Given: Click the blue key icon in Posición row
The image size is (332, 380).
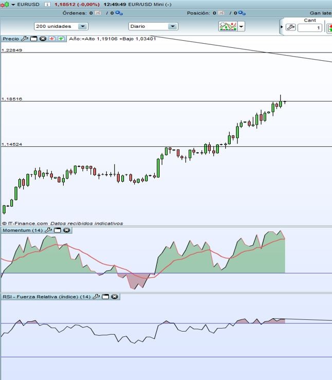Looking at the screenshot, I should click(242, 13).
